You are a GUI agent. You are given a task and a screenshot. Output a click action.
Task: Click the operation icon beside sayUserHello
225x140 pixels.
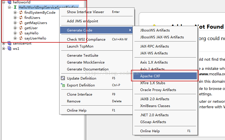(x=21, y=38)
